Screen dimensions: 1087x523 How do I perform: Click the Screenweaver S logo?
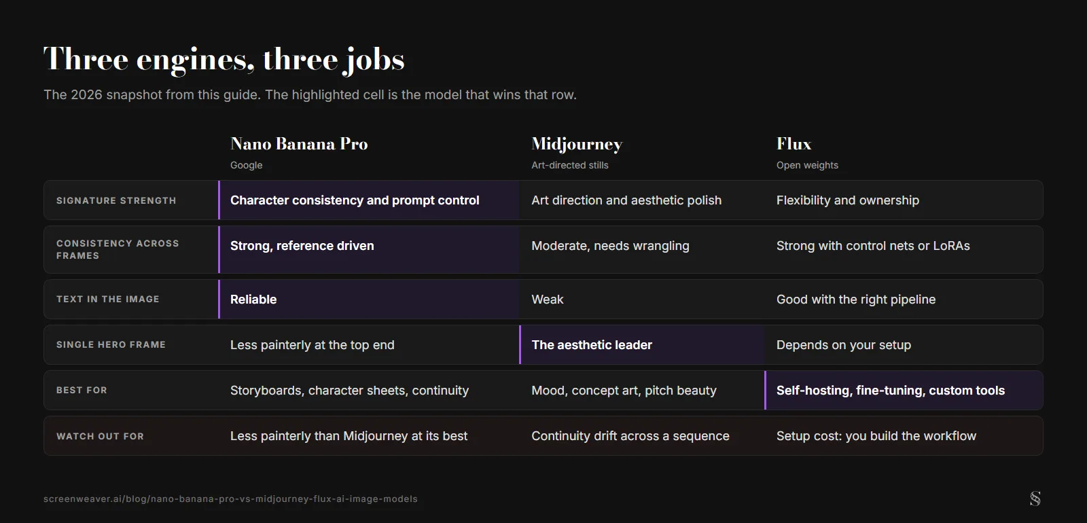(1035, 499)
